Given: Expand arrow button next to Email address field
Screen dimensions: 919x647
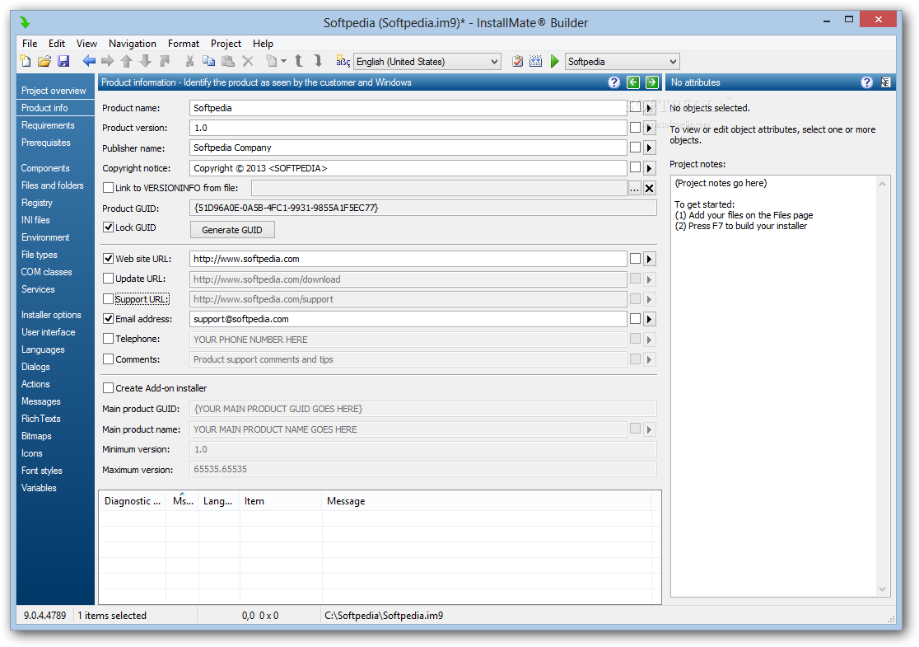Looking at the screenshot, I should click(x=650, y=319).
